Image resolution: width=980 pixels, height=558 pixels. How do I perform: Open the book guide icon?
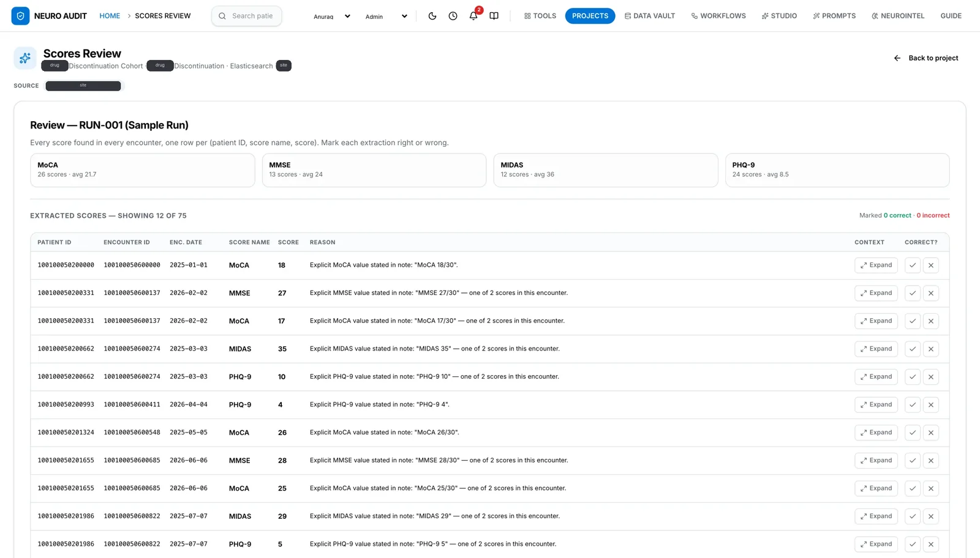(494, 16)
